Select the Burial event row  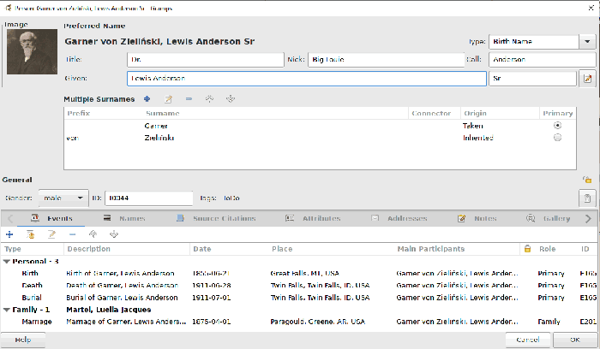pos(298,298)
